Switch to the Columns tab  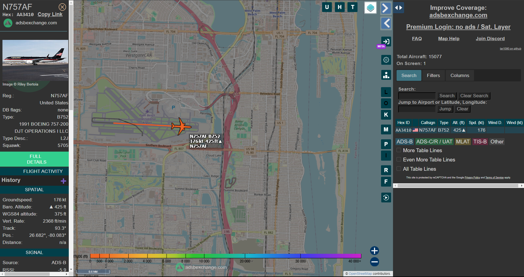(460, 75)
